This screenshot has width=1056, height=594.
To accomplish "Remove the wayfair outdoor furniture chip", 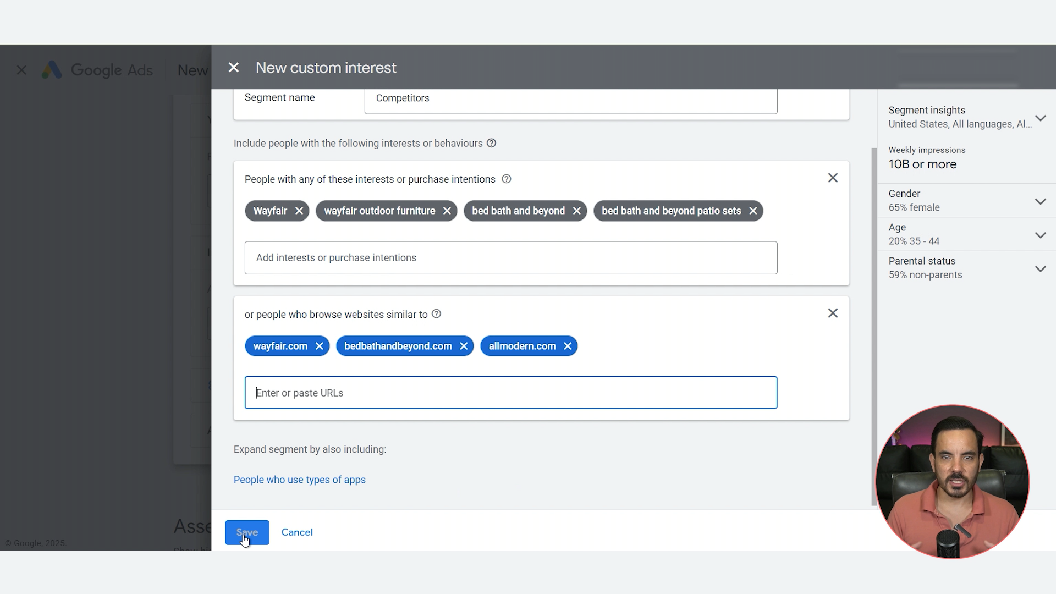I will pos(447,211).
